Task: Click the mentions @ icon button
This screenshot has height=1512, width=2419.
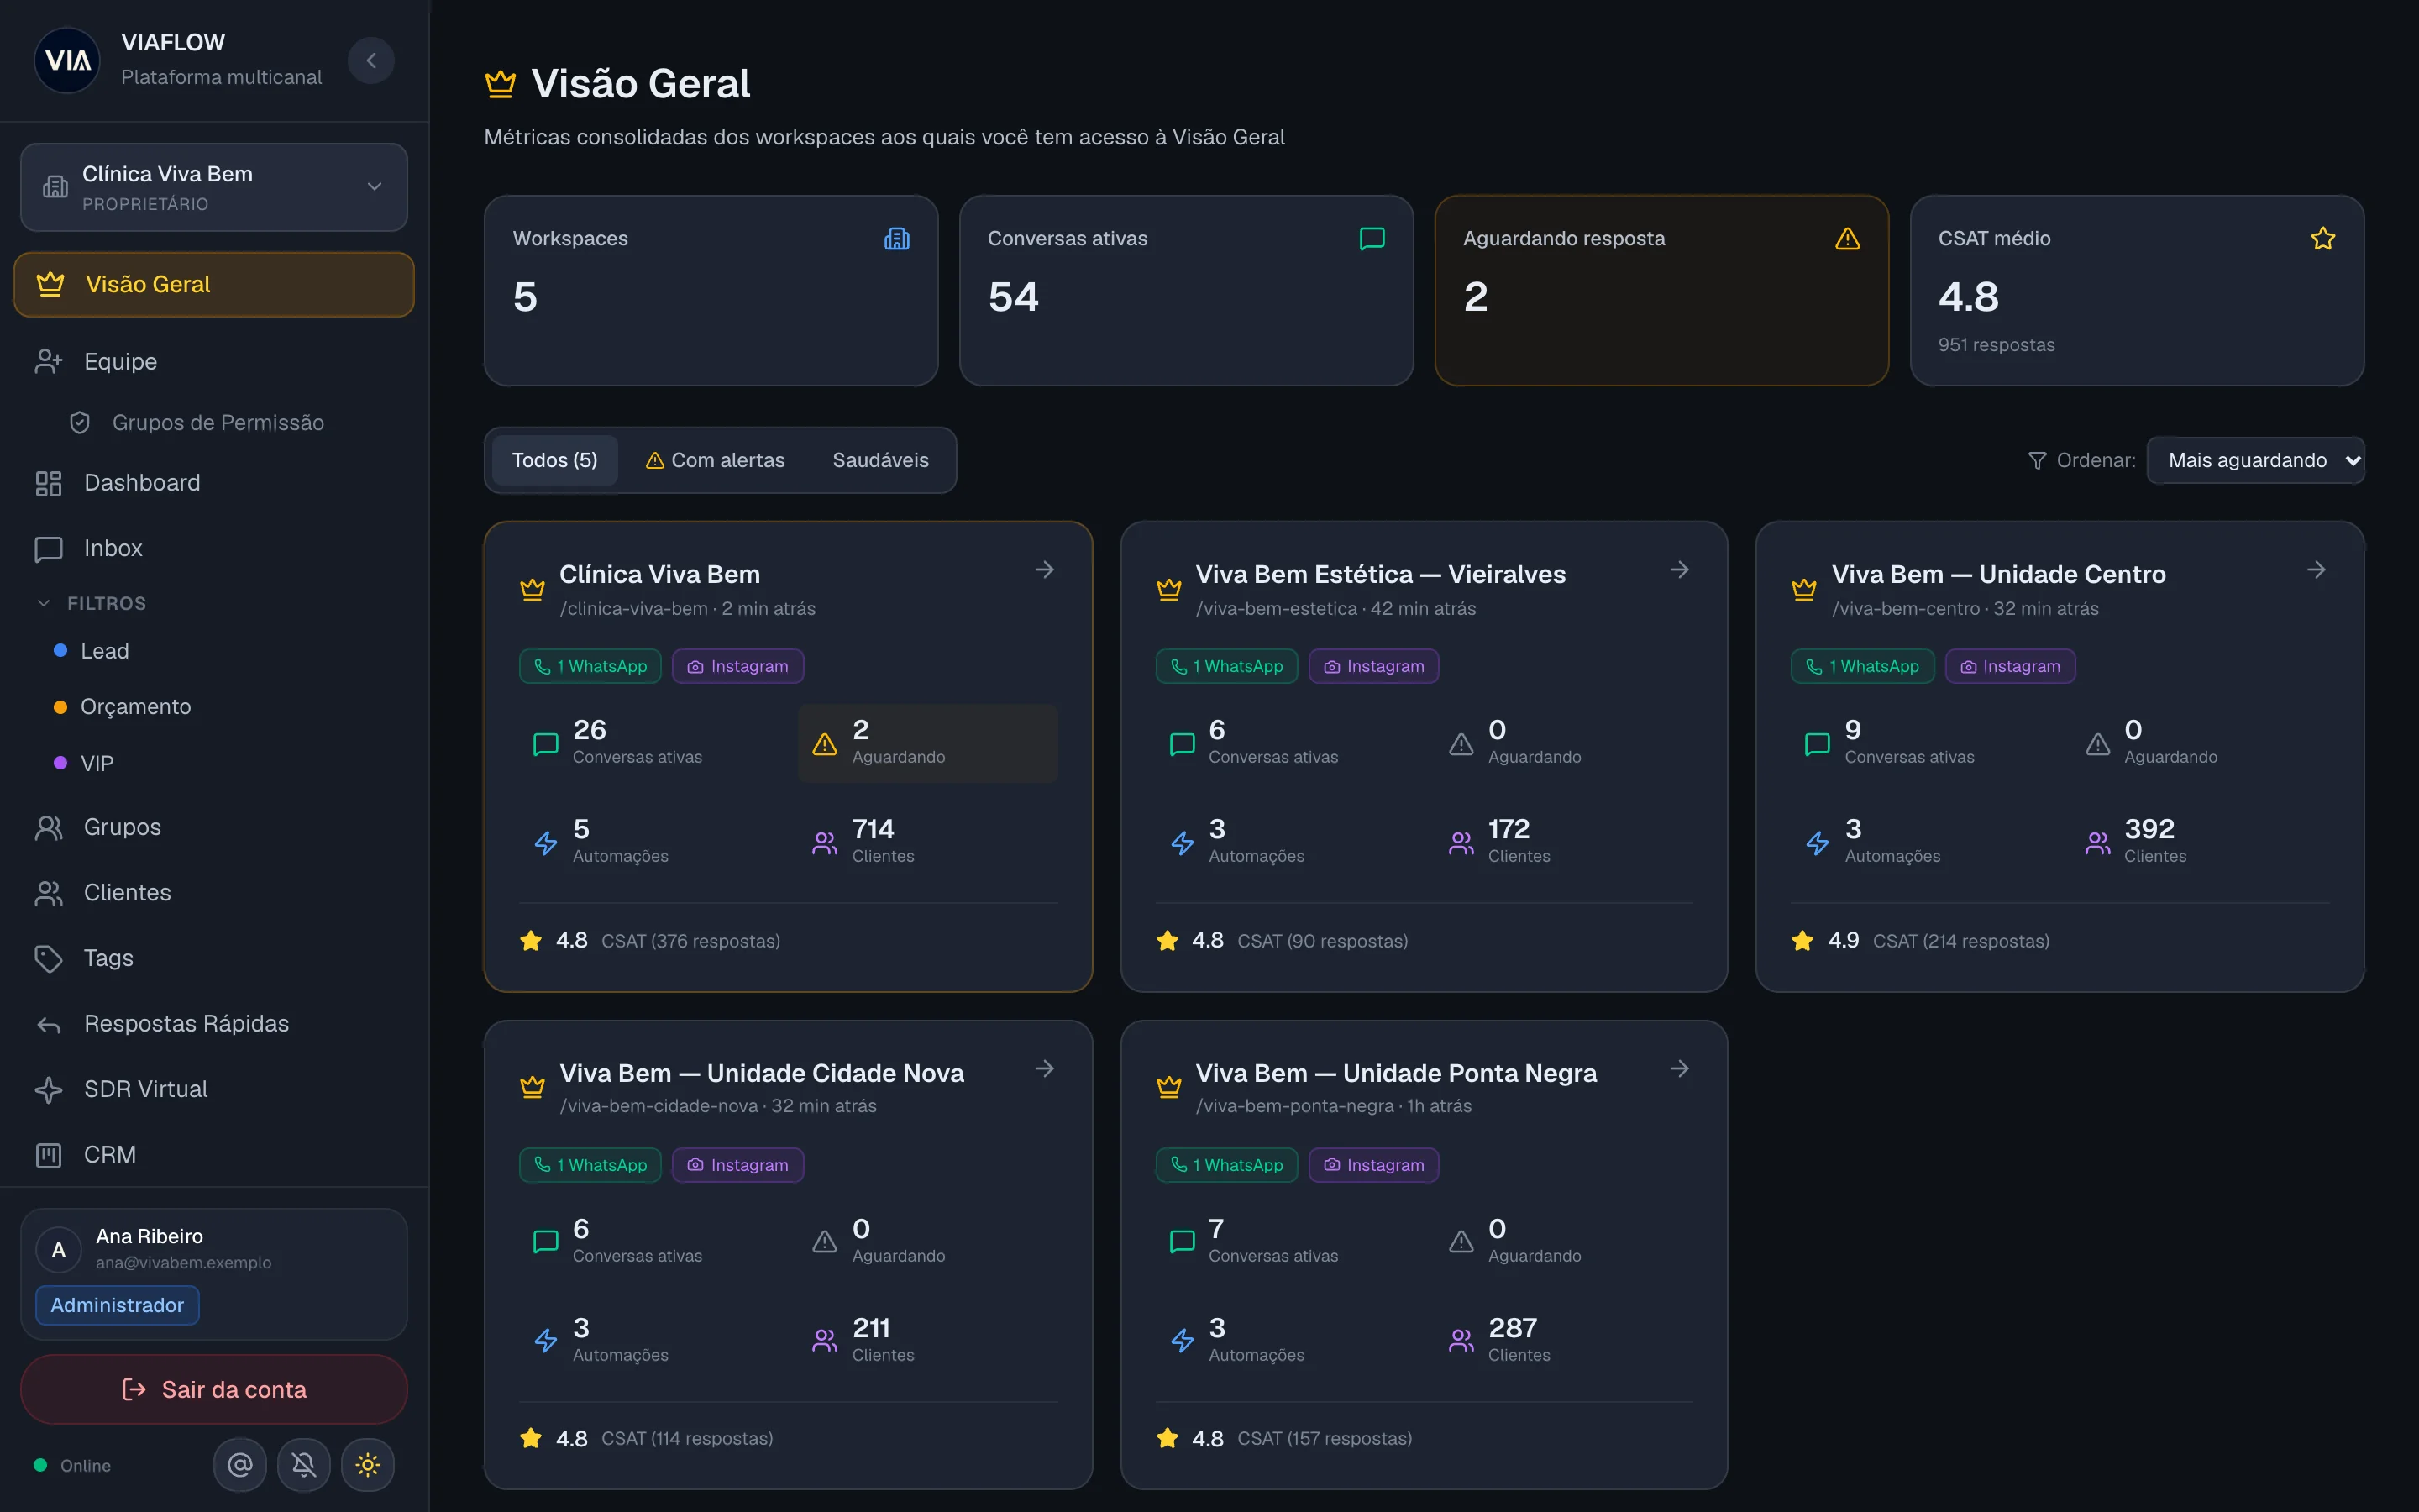Action: coord(240,1465)
